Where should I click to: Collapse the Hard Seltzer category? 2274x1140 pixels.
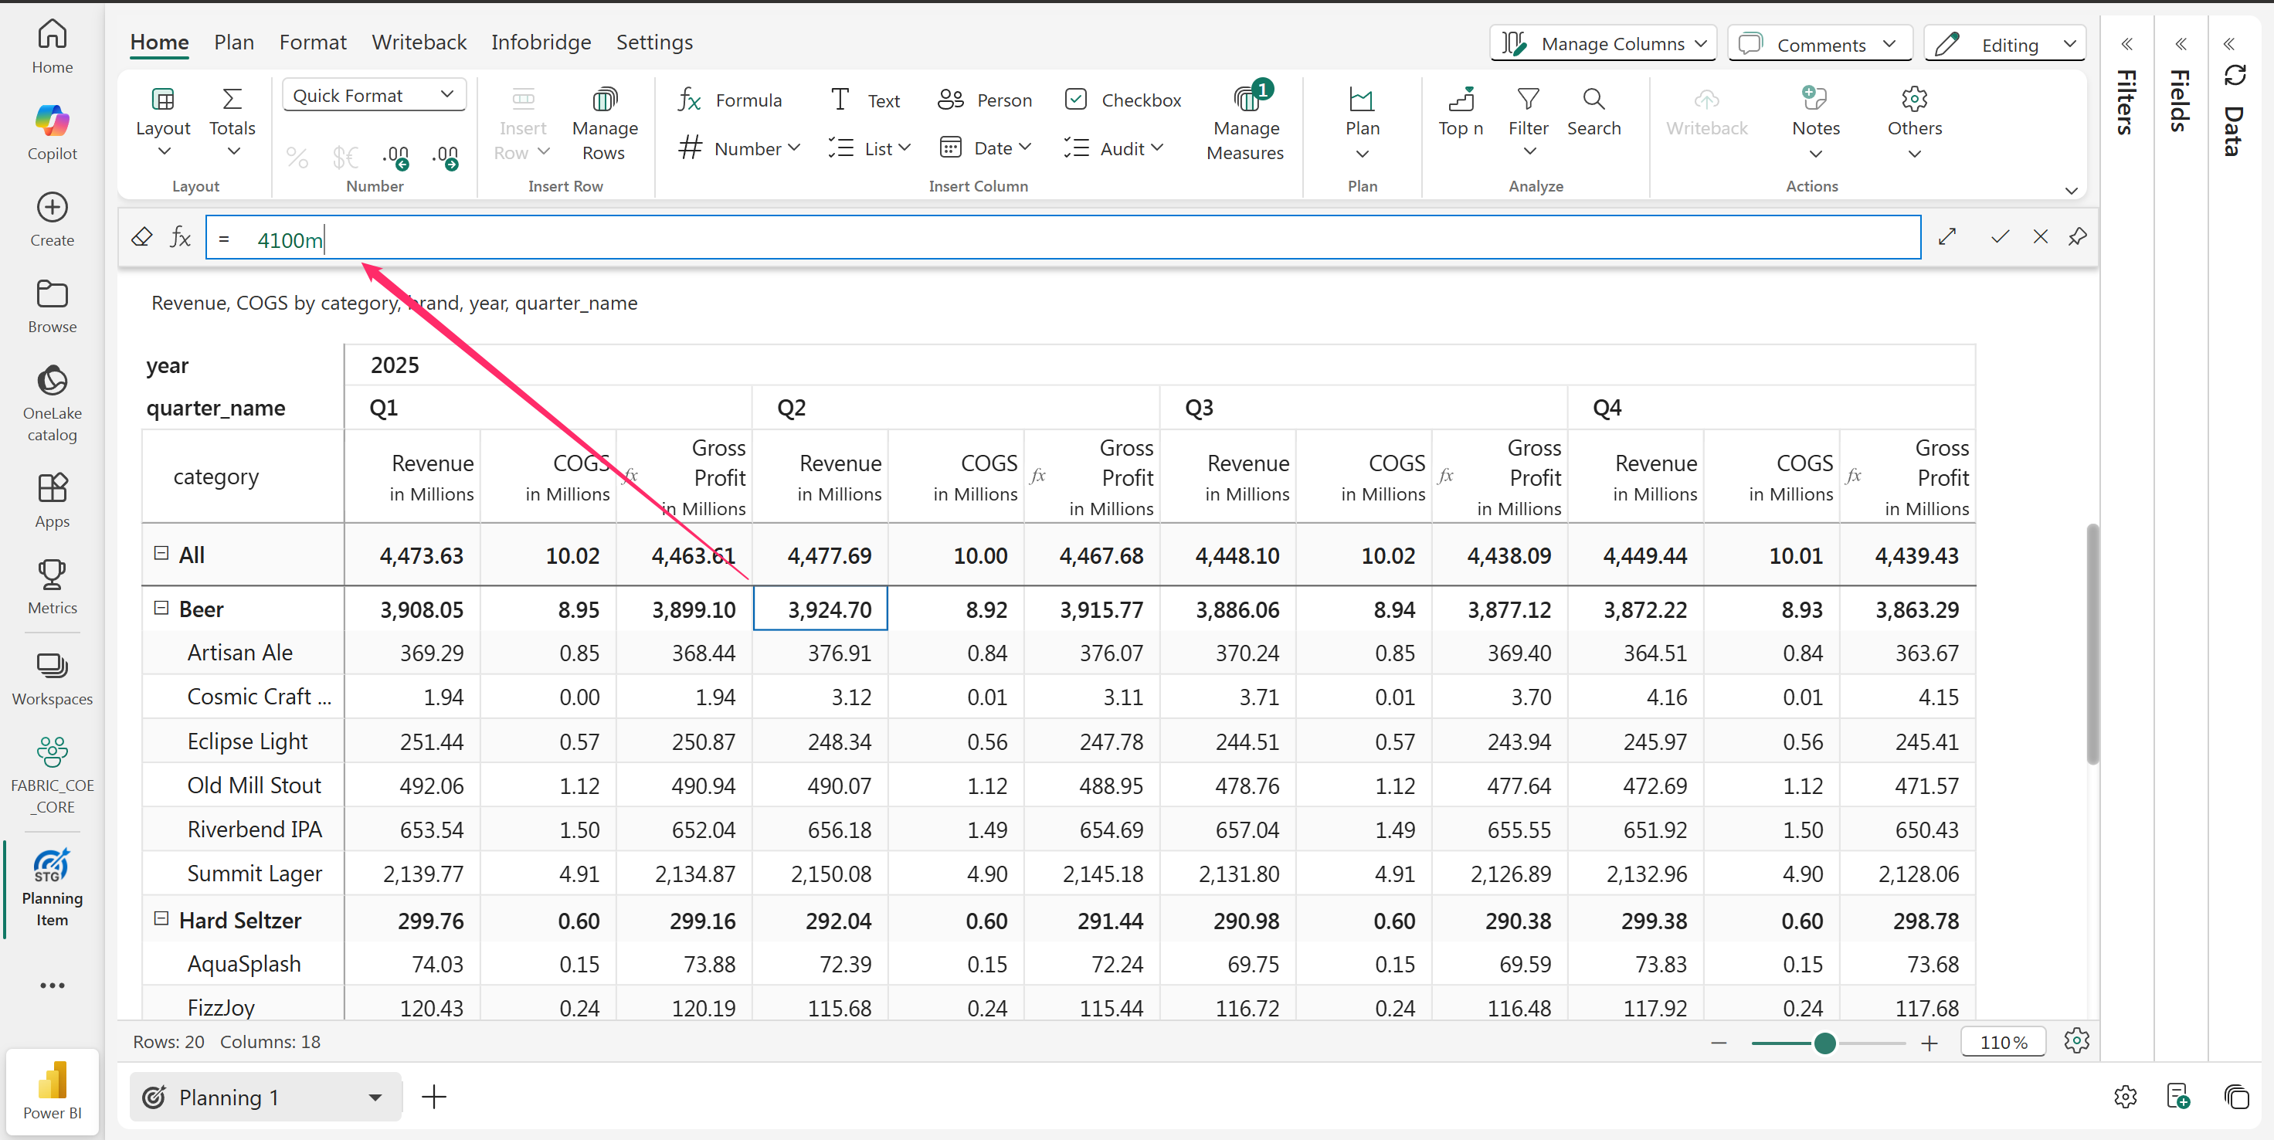[161, 918]
